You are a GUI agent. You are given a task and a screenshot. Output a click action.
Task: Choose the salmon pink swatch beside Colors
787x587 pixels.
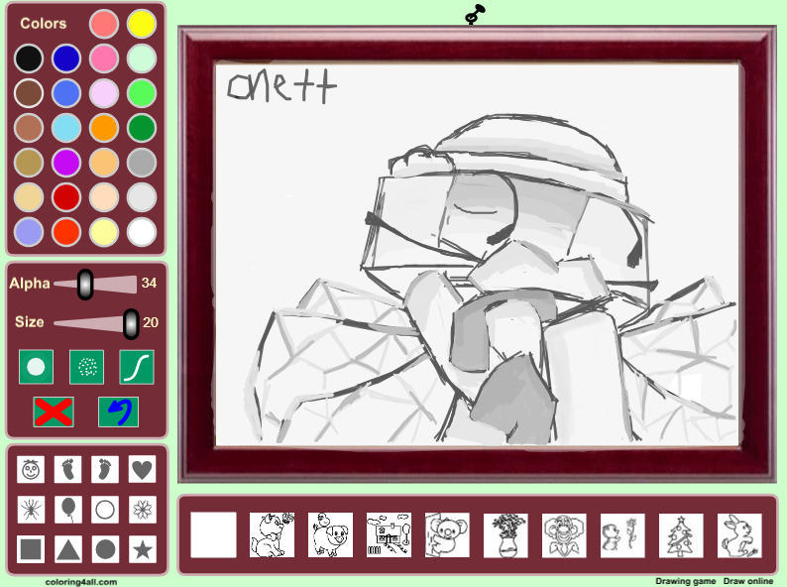click(104, 24)
